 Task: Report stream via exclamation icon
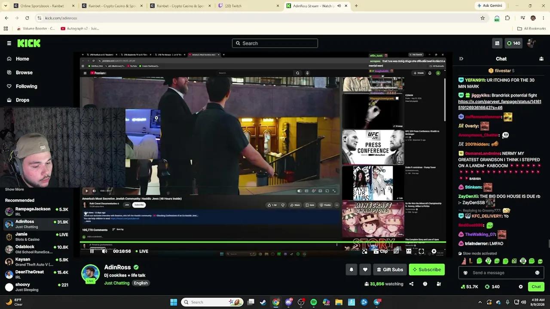(425, 284)
